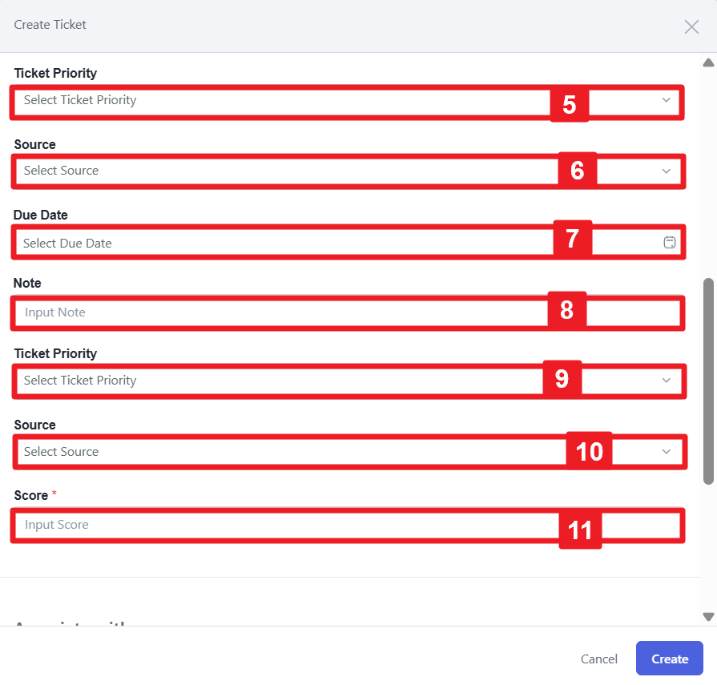This screenshot has height=685, width=717.
Task: Click the Select Due Date placeholder text
Action: (67, 243)
